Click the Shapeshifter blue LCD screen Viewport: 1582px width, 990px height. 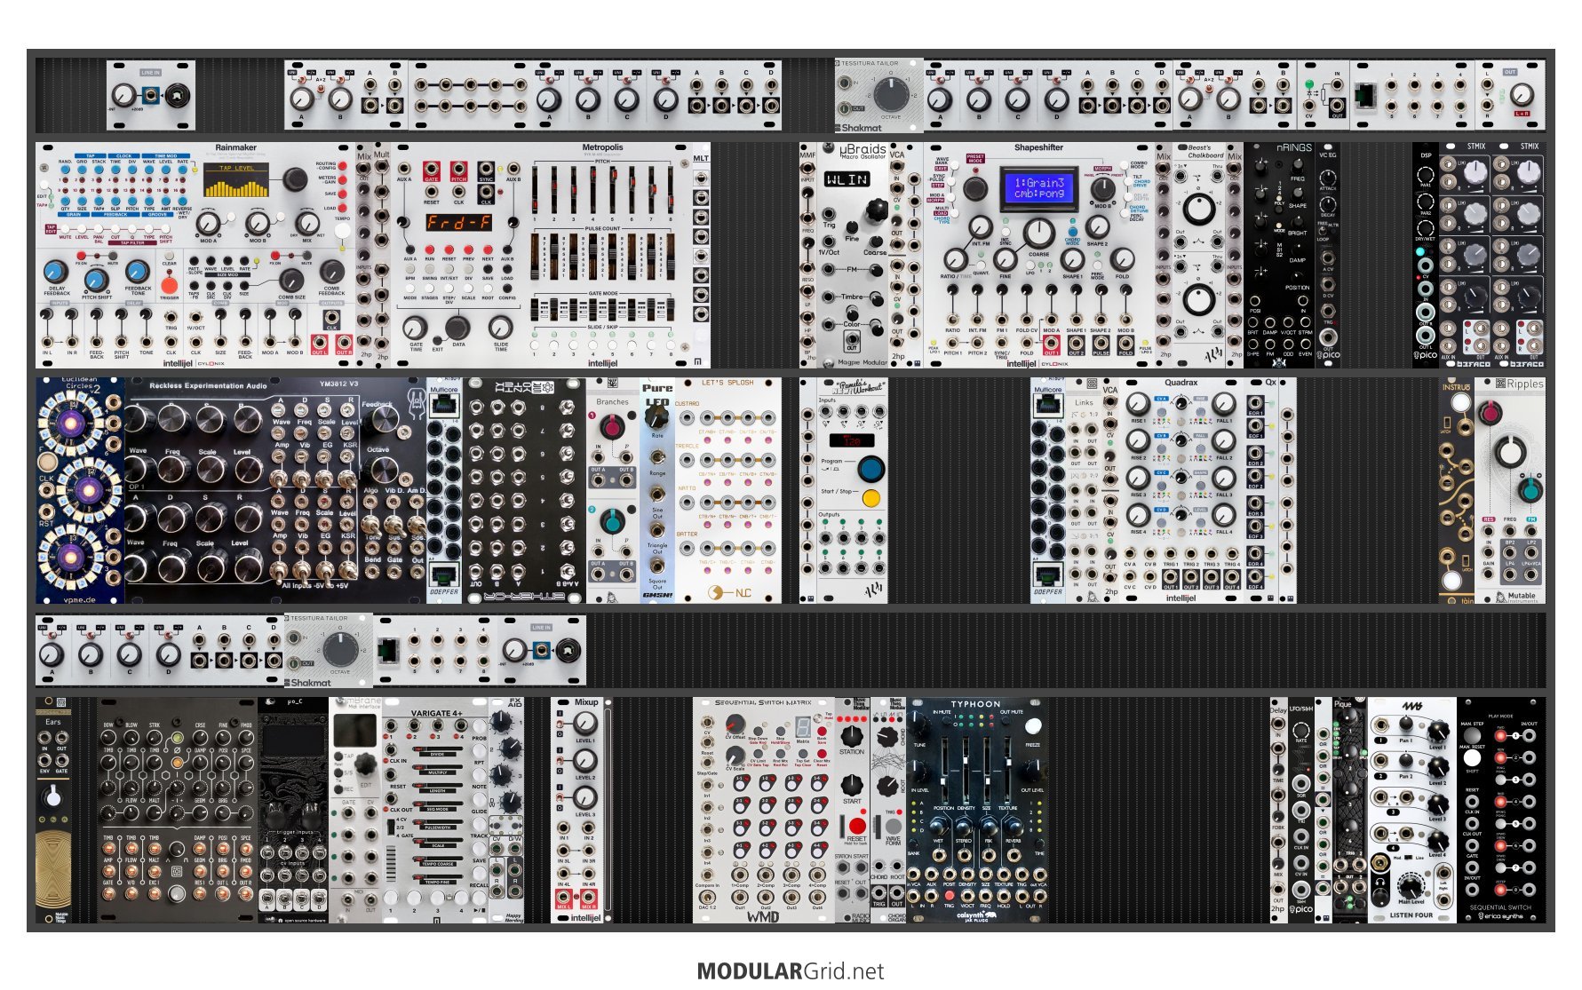coord(1038,188)
